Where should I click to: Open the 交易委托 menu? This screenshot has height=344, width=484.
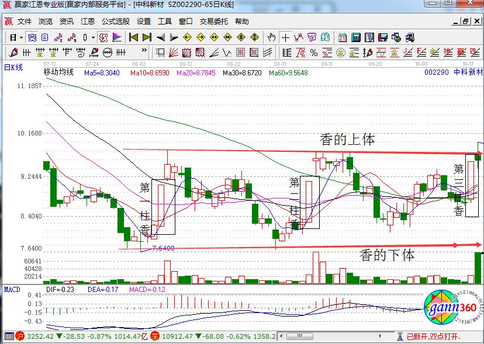[214, 22]
